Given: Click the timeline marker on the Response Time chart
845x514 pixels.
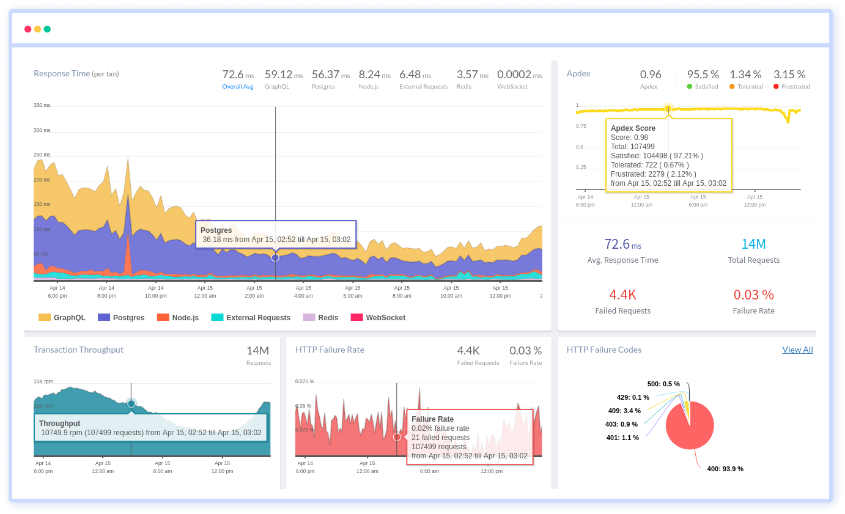Looking at the screenshot, I should pyautogui.click(x=275, y=257).
